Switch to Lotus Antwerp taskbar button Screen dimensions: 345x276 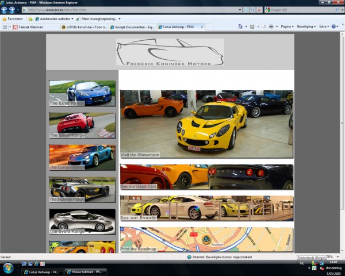[42, 272]
